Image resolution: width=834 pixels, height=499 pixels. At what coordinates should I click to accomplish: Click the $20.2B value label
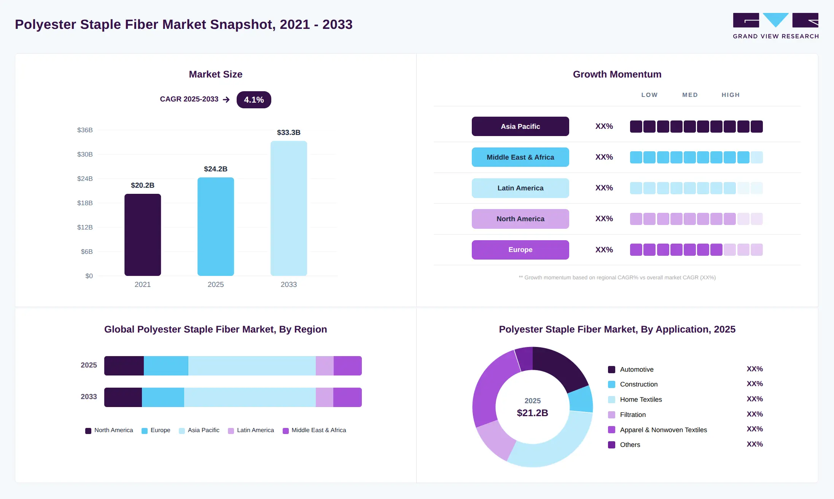pos(143,185)
